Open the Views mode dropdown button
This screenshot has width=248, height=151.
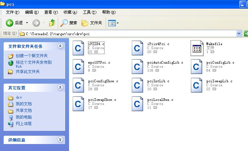point(113,23)
